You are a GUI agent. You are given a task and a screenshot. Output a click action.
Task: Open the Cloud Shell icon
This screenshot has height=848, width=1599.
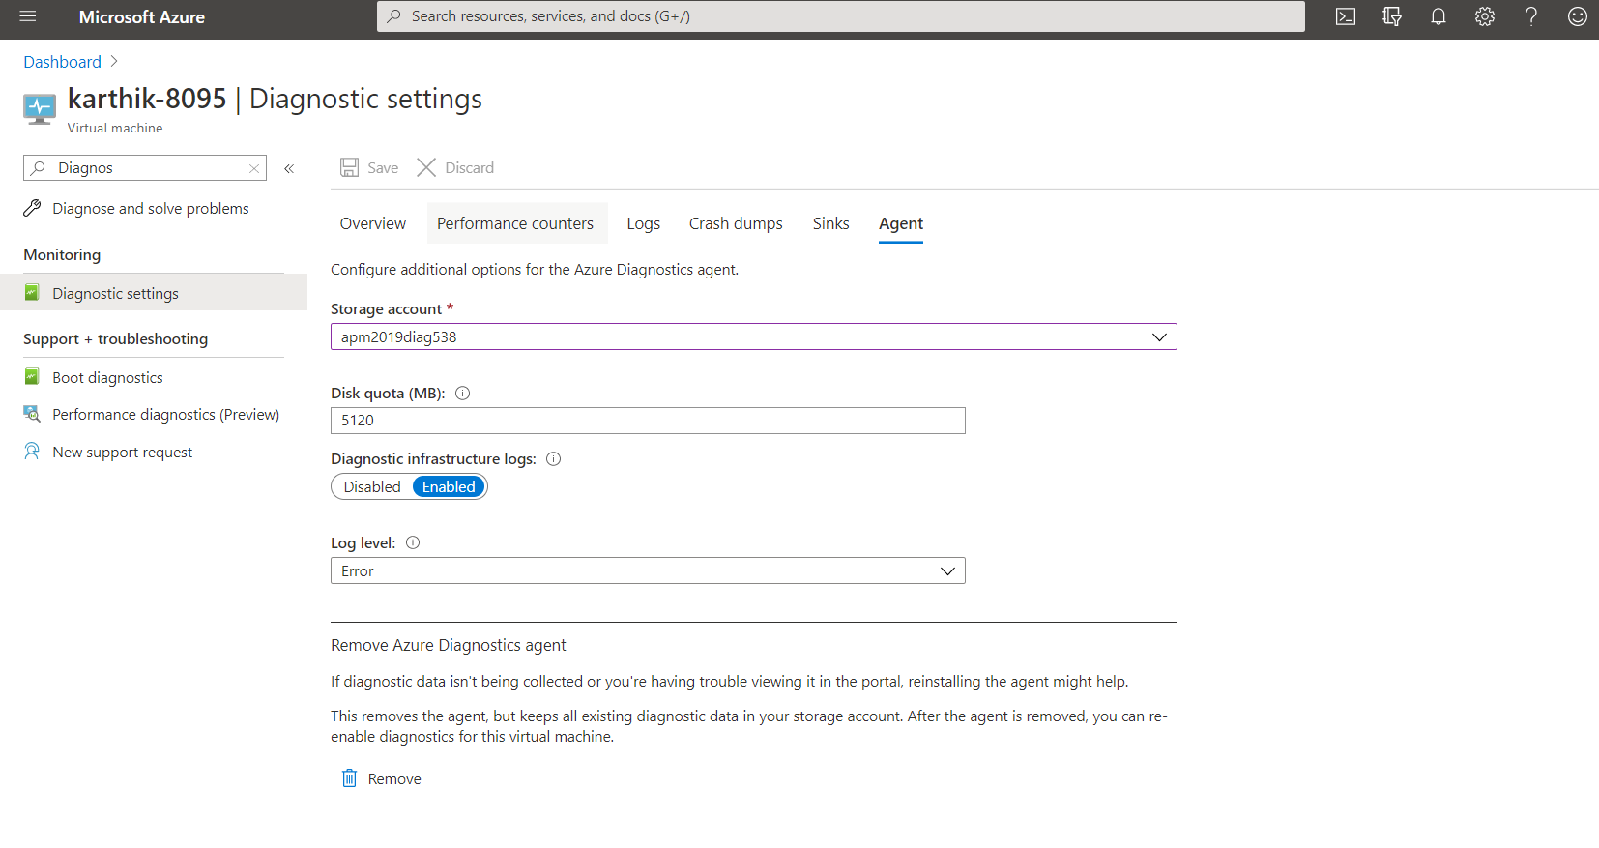1345,16
